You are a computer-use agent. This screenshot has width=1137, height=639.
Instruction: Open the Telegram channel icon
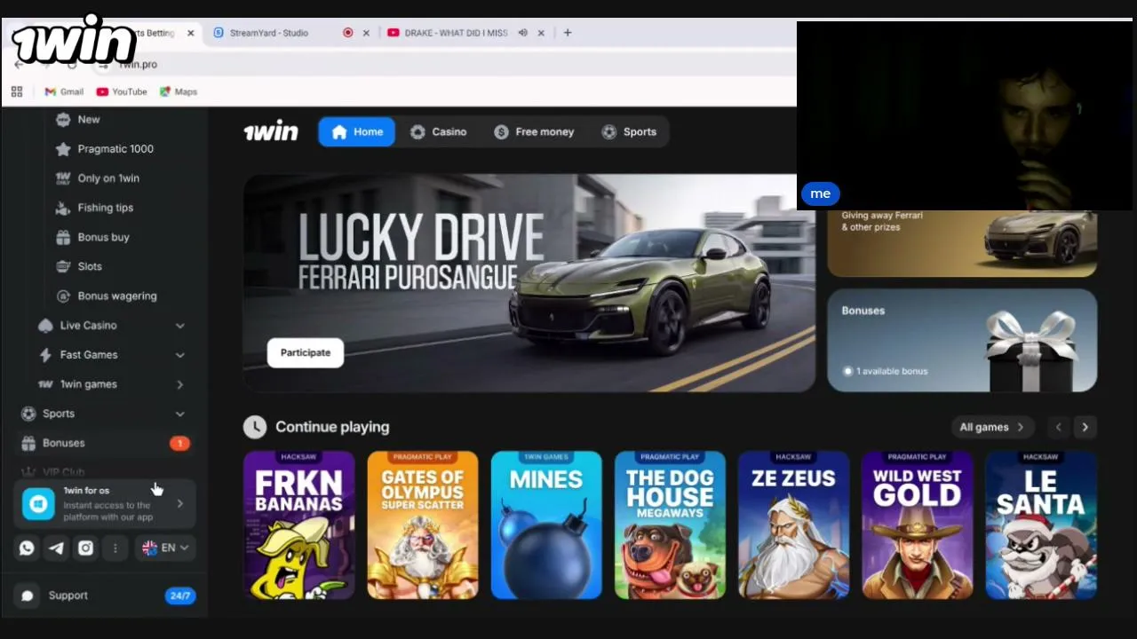[x=56, y=548]
